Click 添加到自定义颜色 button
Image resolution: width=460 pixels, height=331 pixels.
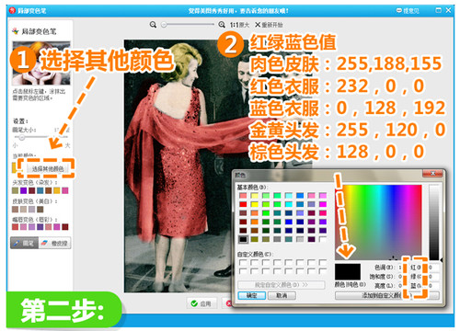(387, 295)
